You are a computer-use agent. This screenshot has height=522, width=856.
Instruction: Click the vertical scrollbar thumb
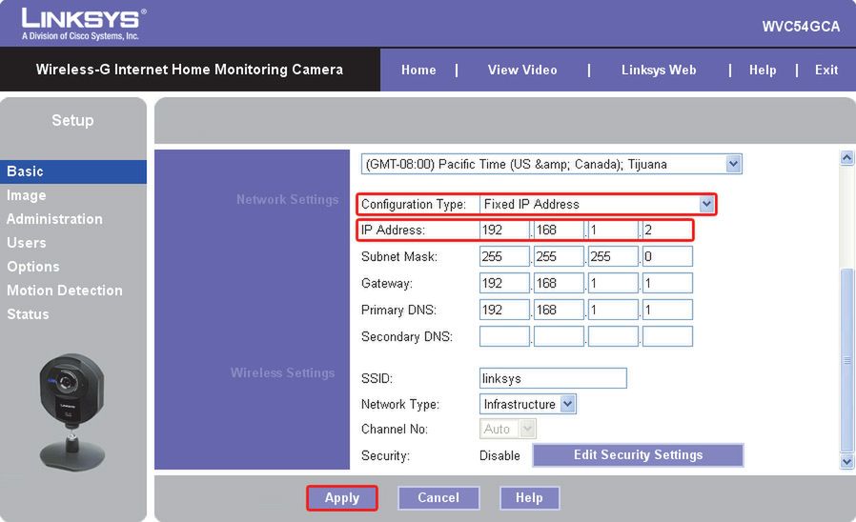pos(846,360)
